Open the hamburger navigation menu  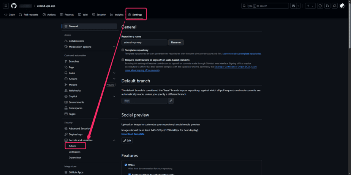pos(6,6)
